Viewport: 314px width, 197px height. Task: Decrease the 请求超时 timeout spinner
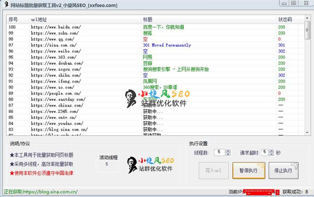click(271, 154)
